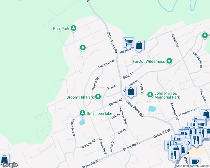Viewport: 210px width, 168px height.
Task: Click the FarOut Wilderness circular marker
Action: click(169, 61)
